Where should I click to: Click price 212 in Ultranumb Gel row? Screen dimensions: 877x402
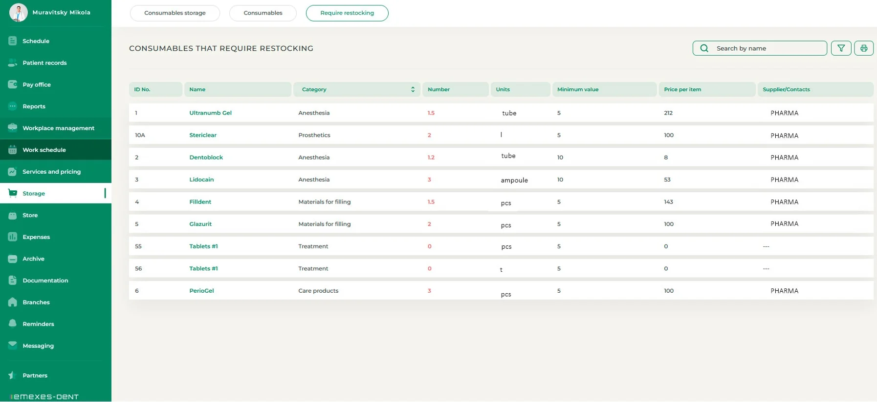(x=668, y=113)
